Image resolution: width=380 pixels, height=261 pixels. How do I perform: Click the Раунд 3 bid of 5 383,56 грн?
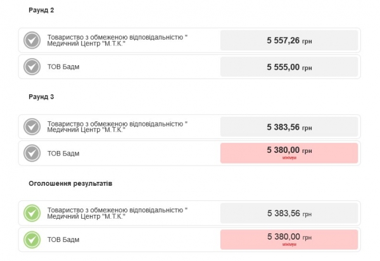click(289, 127)
